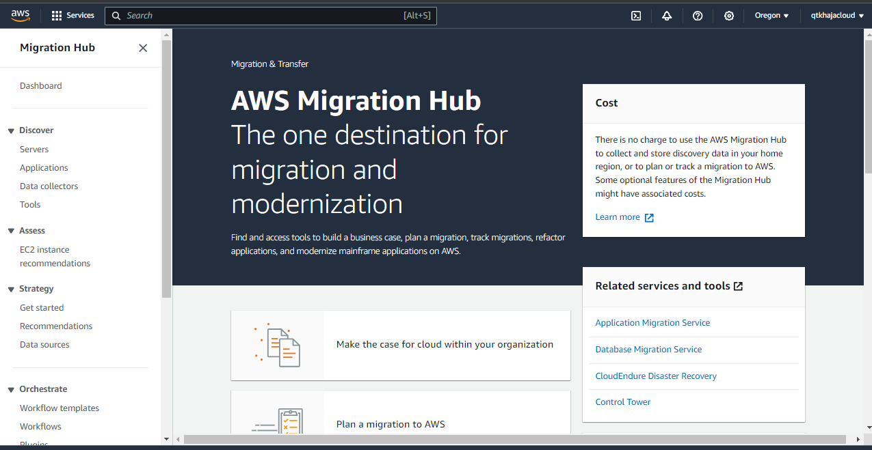Collapse the Discover section
The height and width of the screenshot is (450, 872).
coord(11,130)
